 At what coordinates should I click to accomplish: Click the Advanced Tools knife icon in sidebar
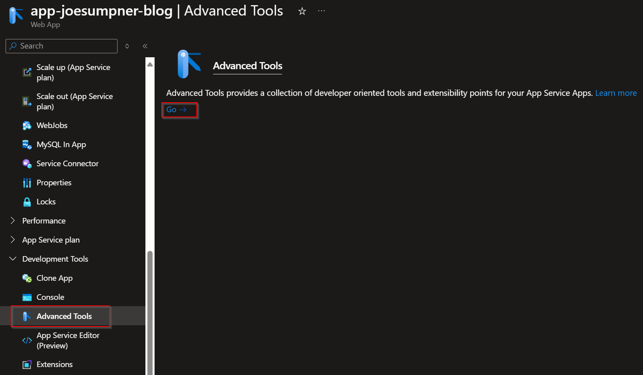coord(27,317)
